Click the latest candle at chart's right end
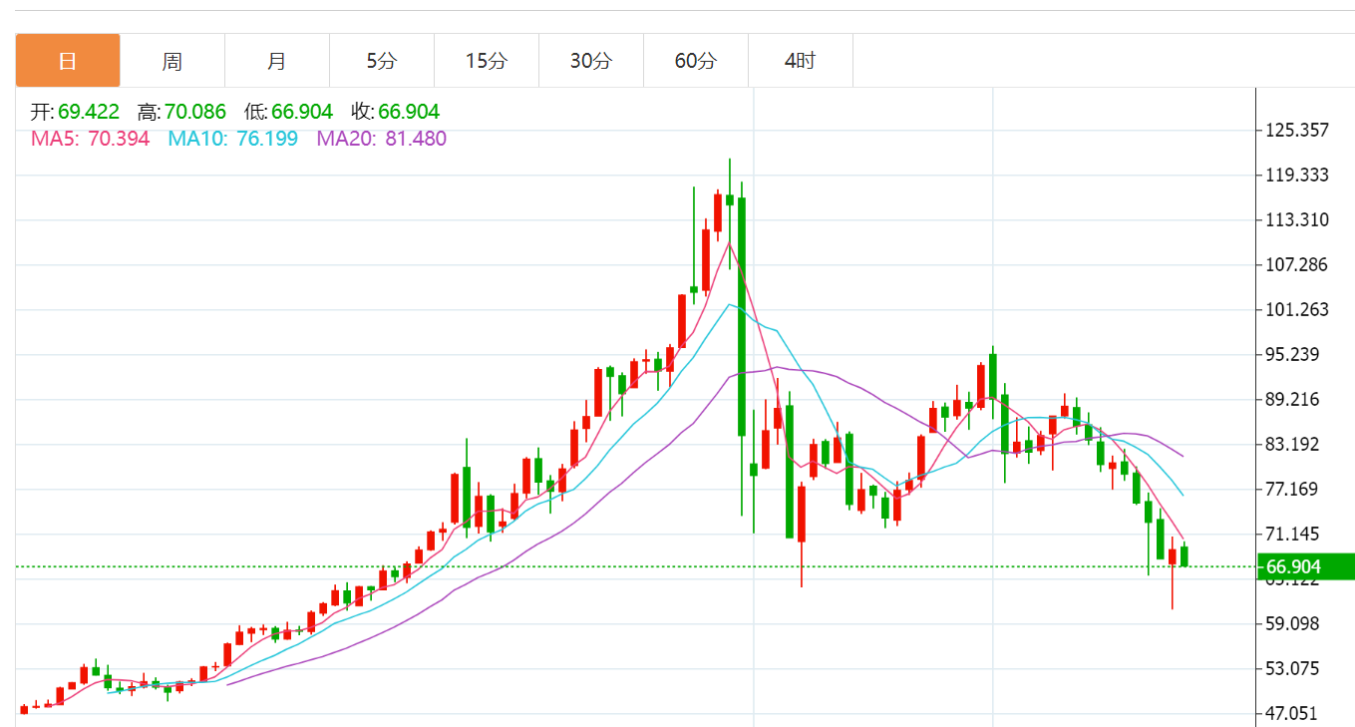This screenshot has width=1355, height=727. [1185, 555]
